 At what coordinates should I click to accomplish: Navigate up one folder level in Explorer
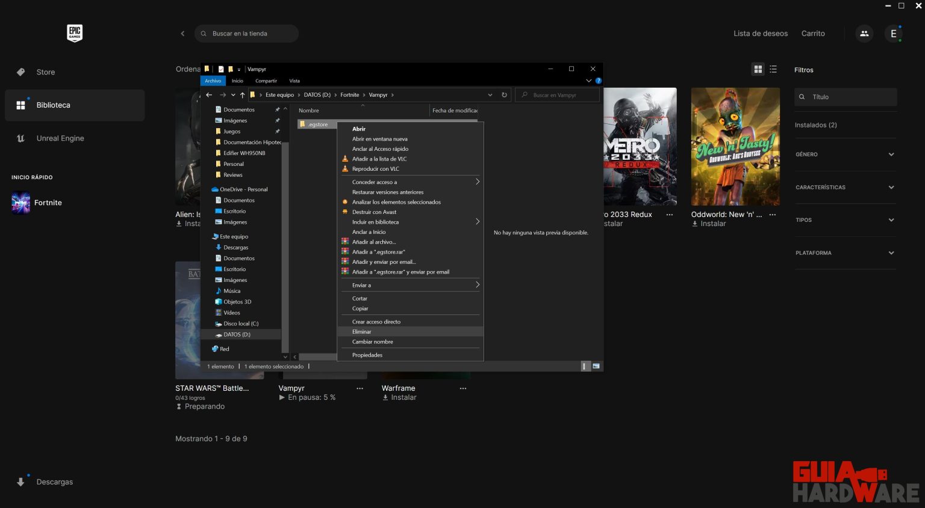[242, 94]
